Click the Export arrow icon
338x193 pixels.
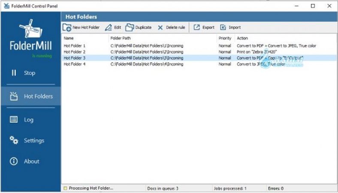(196, 27)
